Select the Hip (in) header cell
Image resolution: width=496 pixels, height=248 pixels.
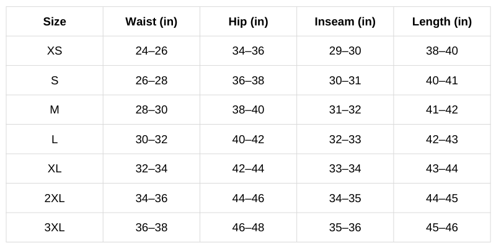[x=248, y=22]
